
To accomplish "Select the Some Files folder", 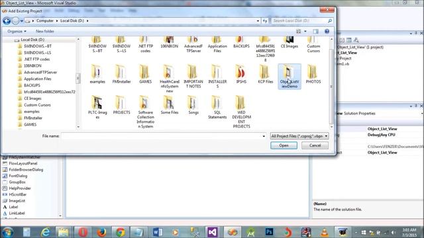I will (x=170, y=105).
